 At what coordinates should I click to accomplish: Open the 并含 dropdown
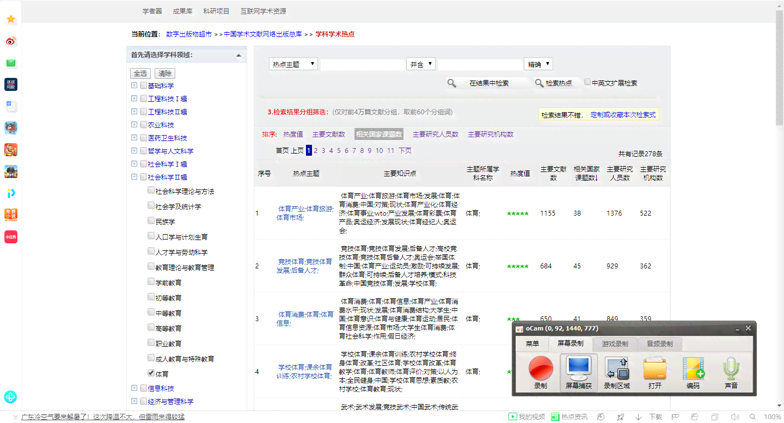pyautogui.click(x=421, y=64)
